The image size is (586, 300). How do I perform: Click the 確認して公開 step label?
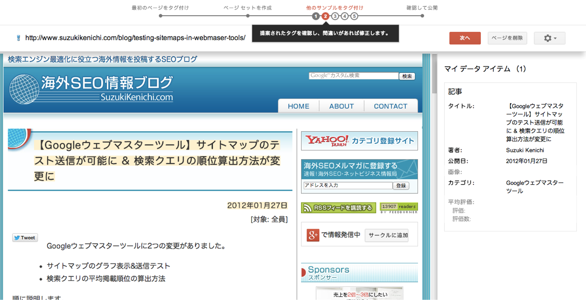click(422, 8)
